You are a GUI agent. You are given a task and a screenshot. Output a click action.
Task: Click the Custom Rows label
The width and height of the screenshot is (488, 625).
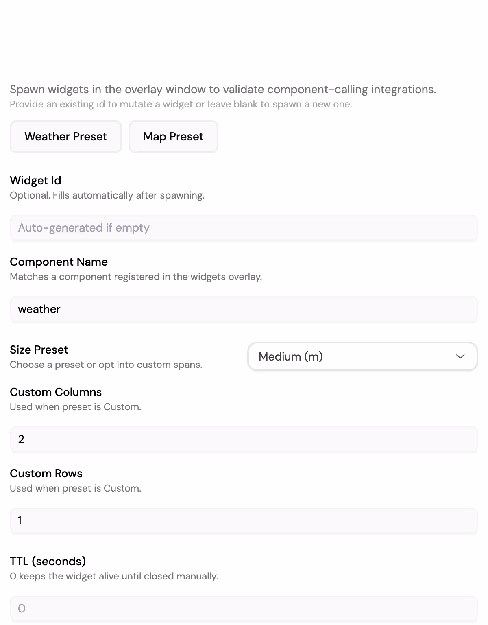click(x=46, y=474)
